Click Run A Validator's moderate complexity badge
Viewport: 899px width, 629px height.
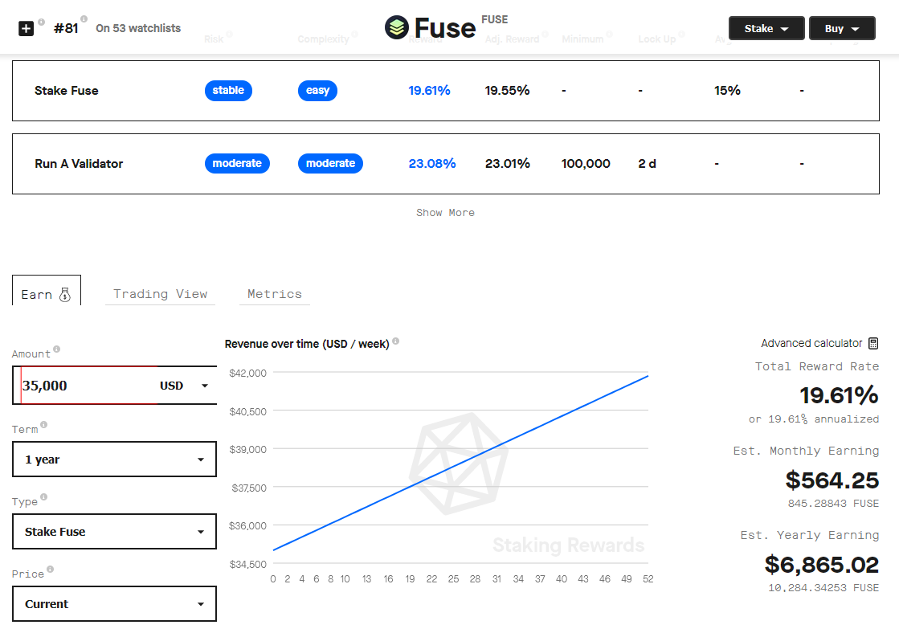[x=330, y=163]
